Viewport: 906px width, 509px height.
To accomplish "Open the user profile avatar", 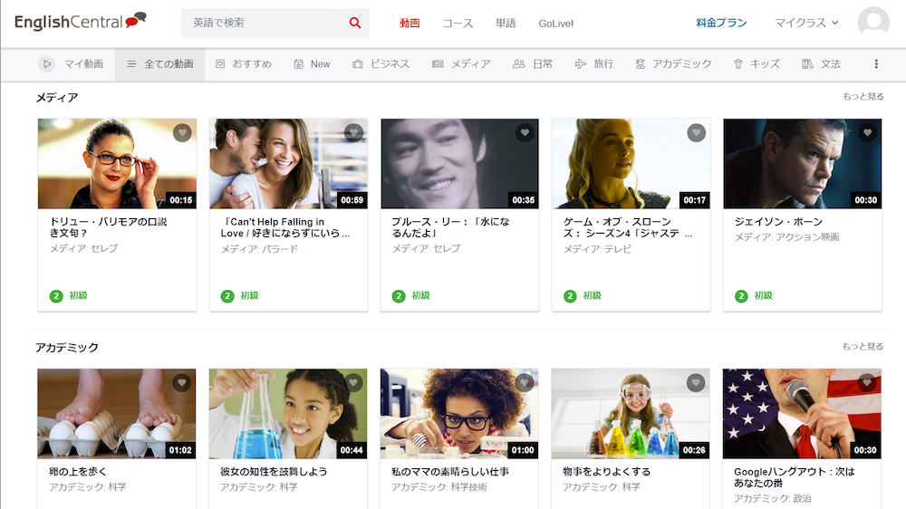I will (873, 23).
